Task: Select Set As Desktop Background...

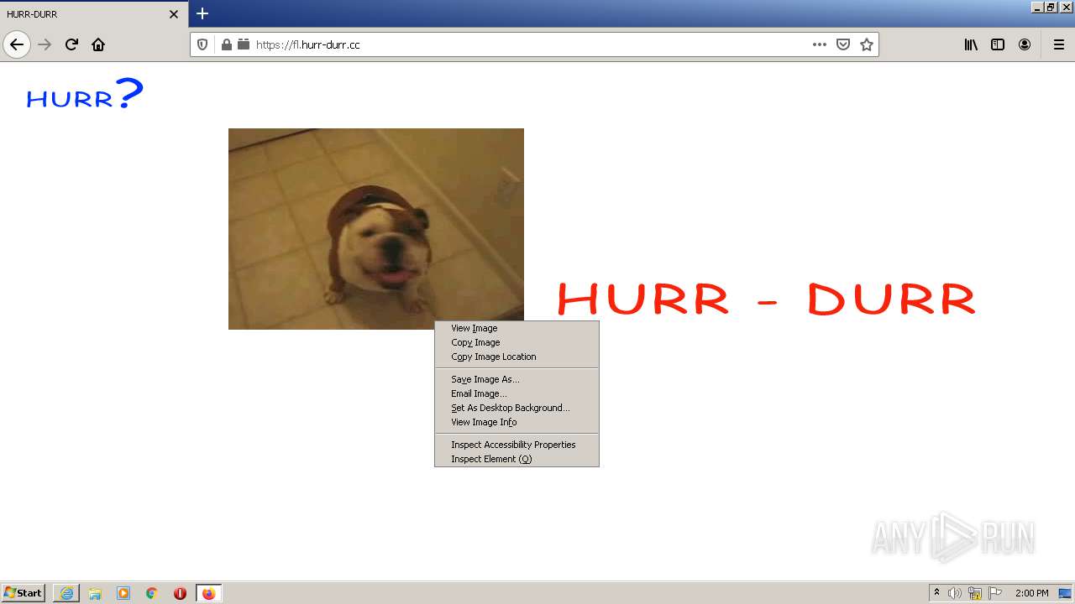Action: (517, 408)
